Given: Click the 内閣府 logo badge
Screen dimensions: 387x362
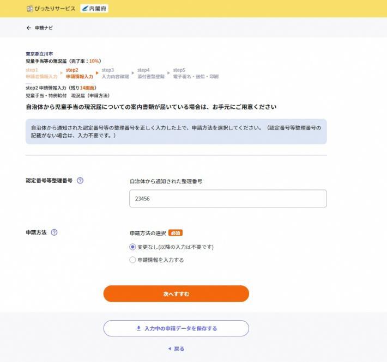Looking at the screenshot, I should tap(94, 9).
